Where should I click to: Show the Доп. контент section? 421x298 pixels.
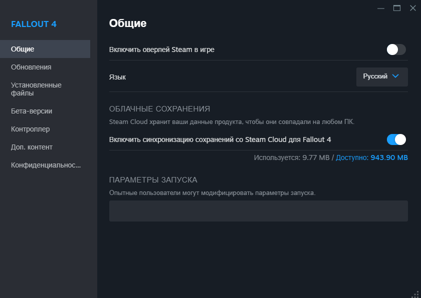[x=32, y=147]
